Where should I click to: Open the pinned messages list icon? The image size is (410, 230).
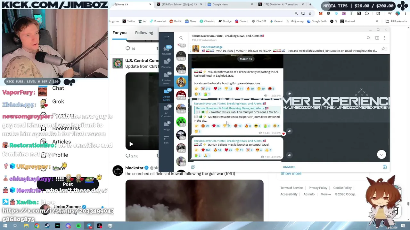point(384,49)
